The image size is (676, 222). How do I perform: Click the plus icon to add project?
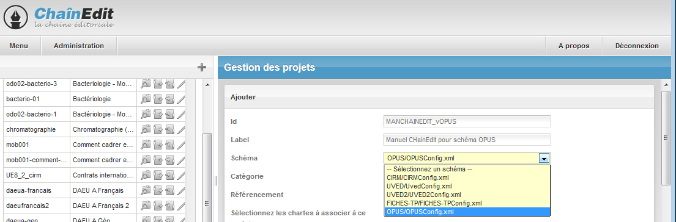[x=202, y=68]
